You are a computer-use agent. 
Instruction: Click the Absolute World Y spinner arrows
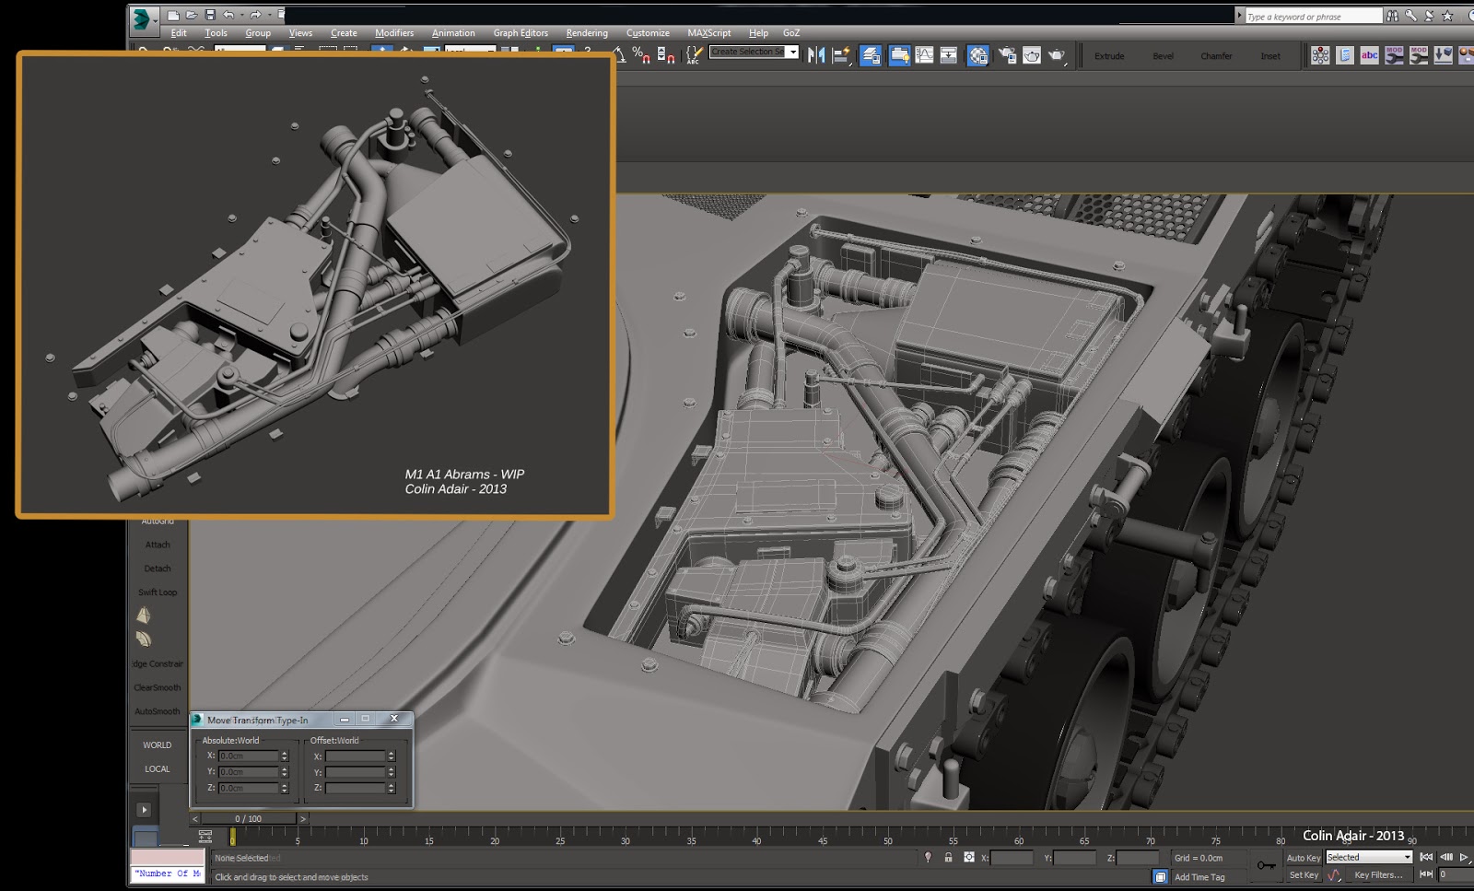285,772
